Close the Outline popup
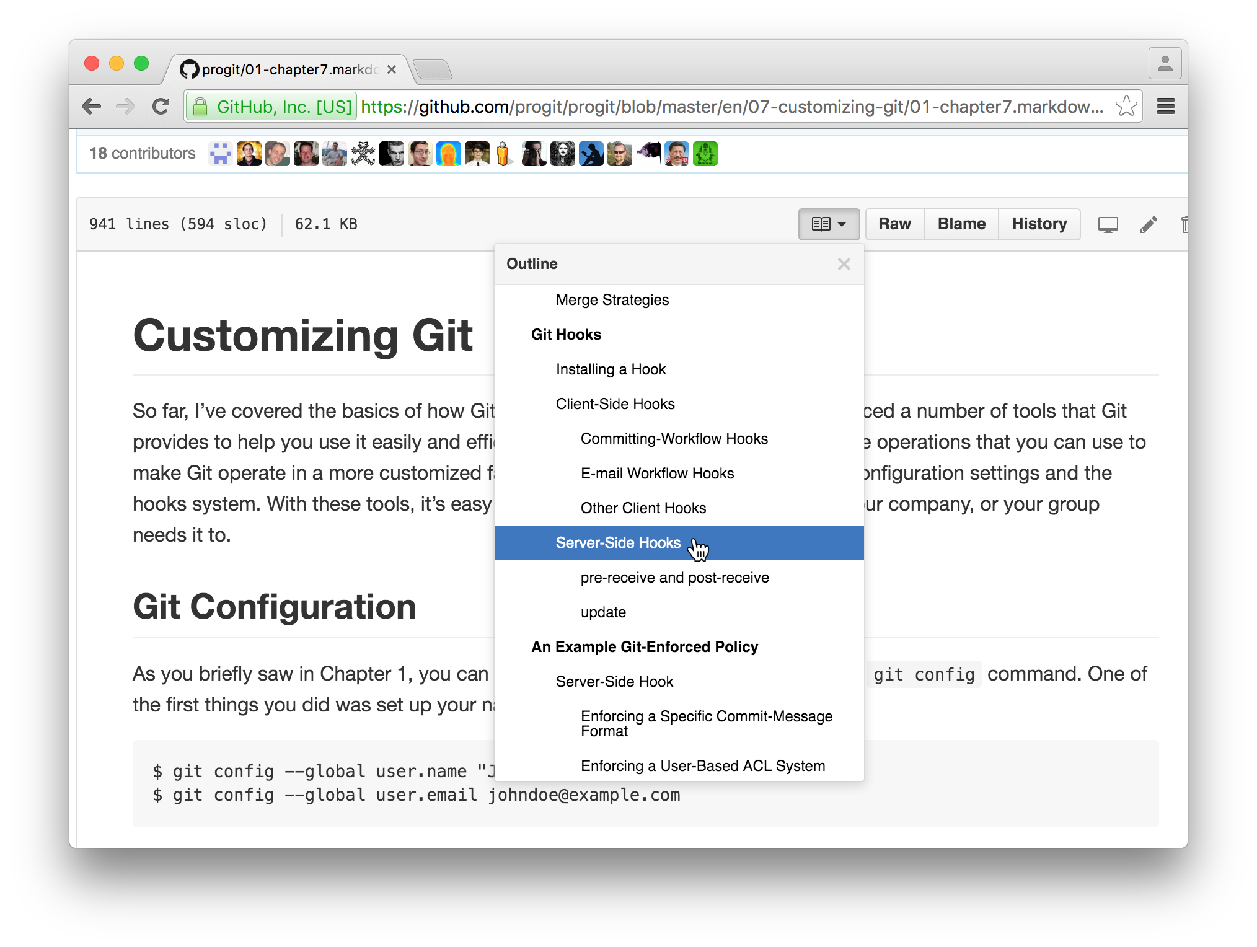The width and height of the screenshot is (1257, 947). pyautogui.click(x=844, y=264)
